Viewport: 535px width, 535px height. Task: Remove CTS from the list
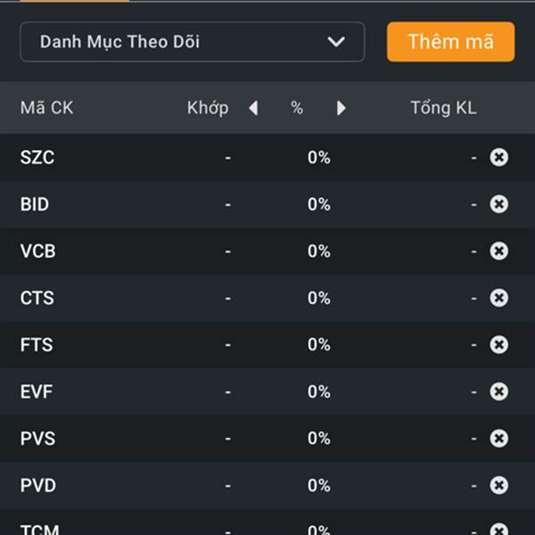click(498, 298)
